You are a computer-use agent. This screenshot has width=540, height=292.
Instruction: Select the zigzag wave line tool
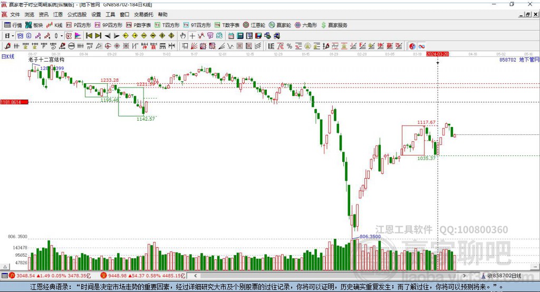click(230, 46)
